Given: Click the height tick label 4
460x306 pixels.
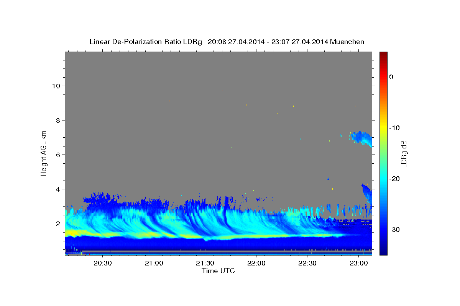Looking at the screenshot, I should (x=58, y=189).
